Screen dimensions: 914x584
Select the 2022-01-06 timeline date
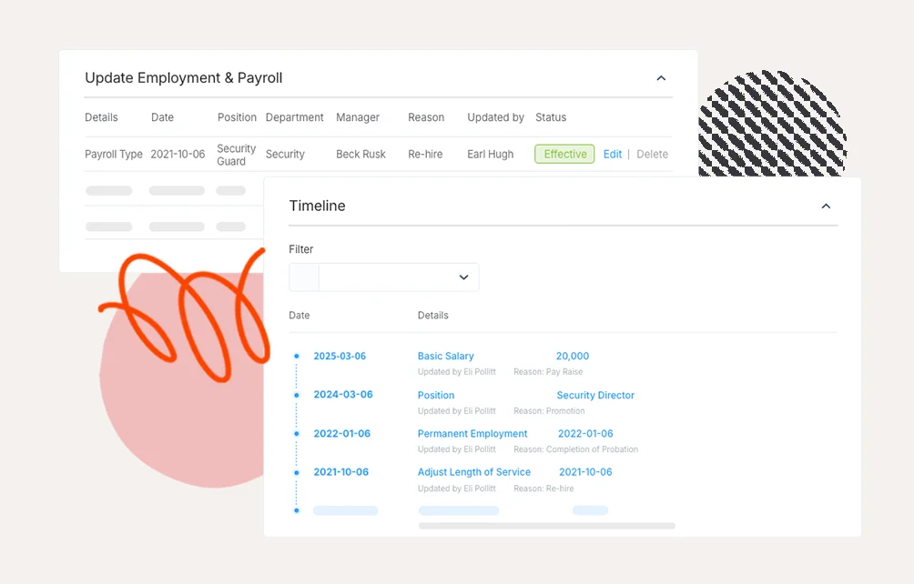[x=341, y=434]
